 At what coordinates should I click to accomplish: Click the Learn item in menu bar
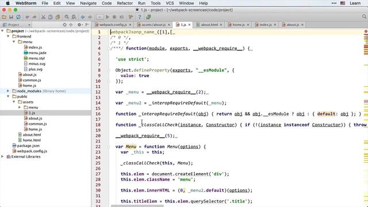355,3
